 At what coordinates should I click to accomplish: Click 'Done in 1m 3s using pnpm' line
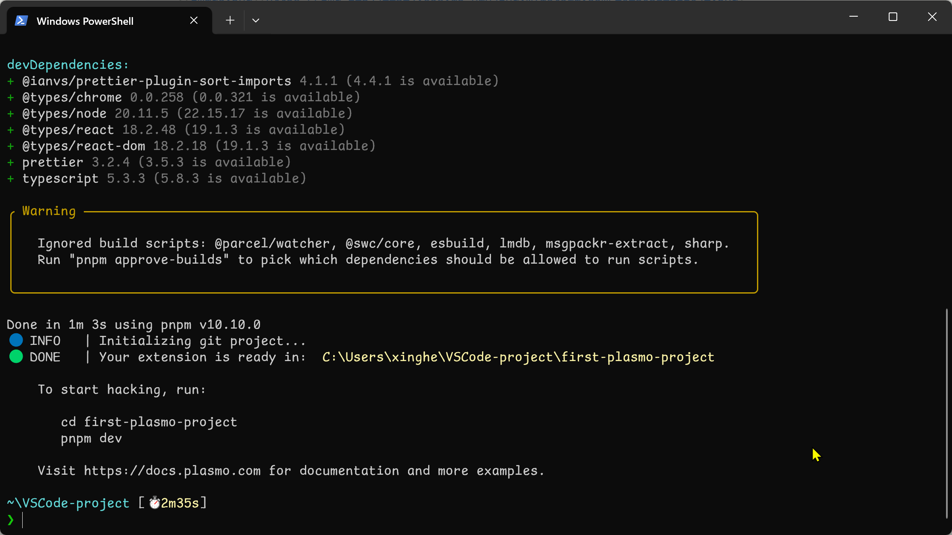tap(133, 324)
